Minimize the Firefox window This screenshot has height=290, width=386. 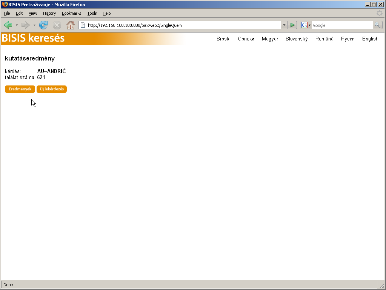[x=368, y=5]
